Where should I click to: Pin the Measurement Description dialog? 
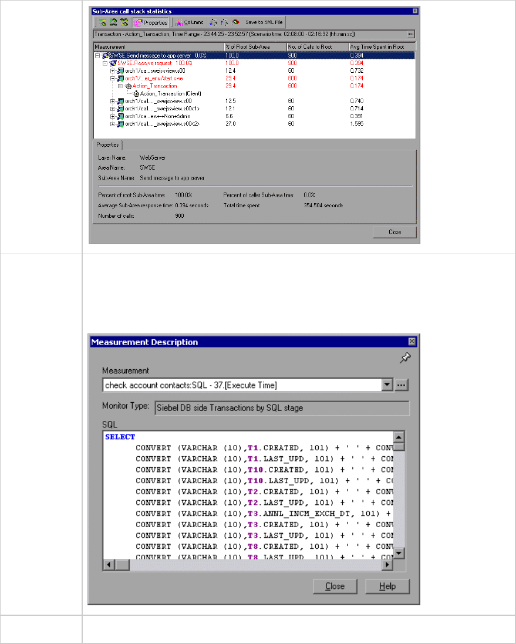pos(405,358)
